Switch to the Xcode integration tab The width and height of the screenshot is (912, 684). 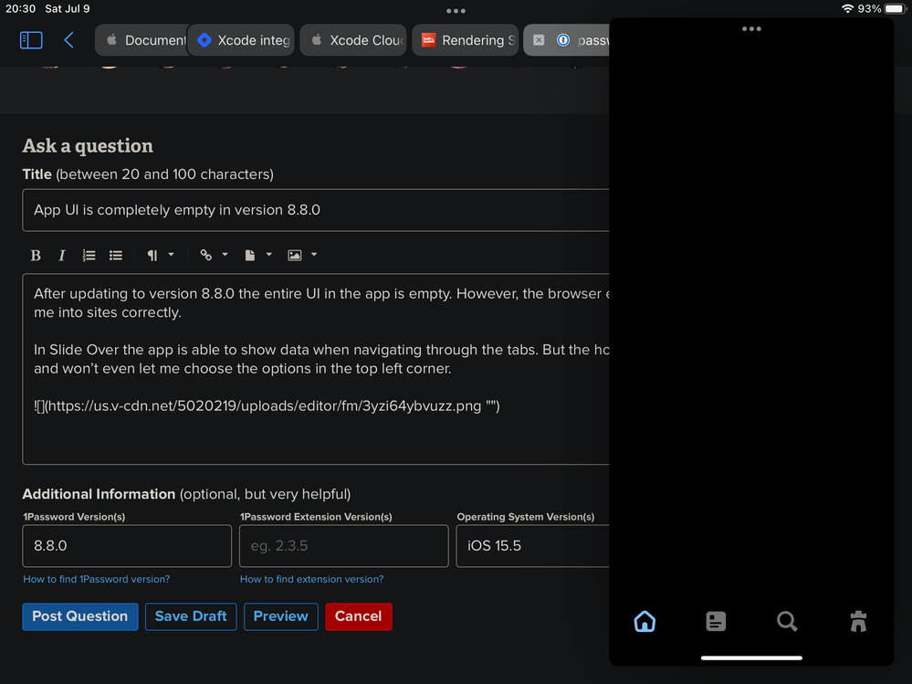tap(243, 40)
